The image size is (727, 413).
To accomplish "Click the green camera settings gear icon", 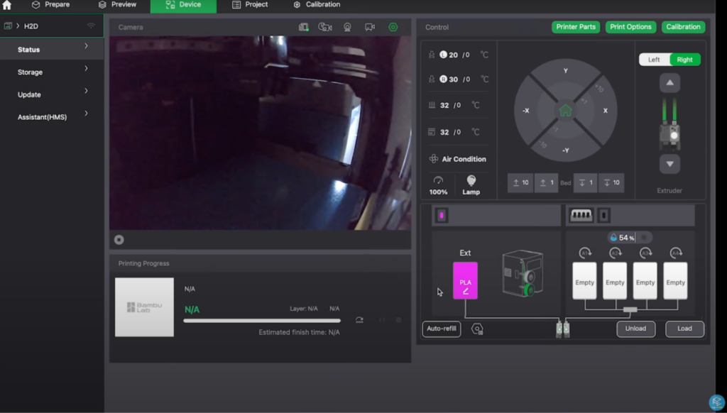I will pyautogui.click(x=393, y=27).
